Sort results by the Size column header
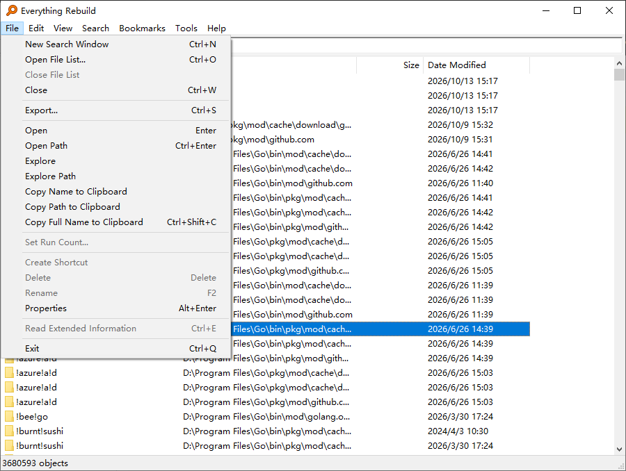This screenshot has width=626, height=471. (390, 65)
